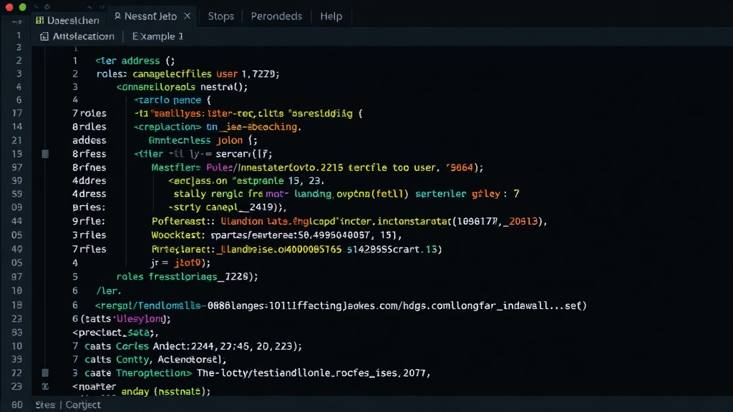Click the word serterler in stally line
Viewport: 733px width, 412px height.
(441, 193)
